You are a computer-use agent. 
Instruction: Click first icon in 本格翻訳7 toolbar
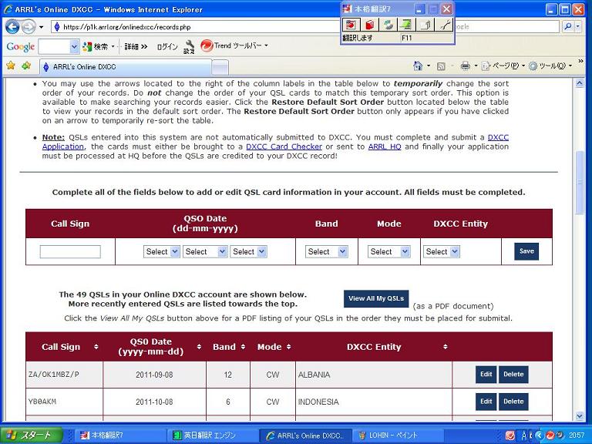click(351, 25)
